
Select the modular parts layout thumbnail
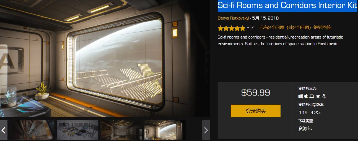click(x=77, y=130)
